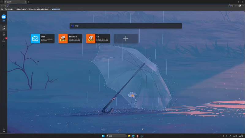Click the first icon on the bookmarks bar
Screen dimensions: 245x138
point(2,9)
